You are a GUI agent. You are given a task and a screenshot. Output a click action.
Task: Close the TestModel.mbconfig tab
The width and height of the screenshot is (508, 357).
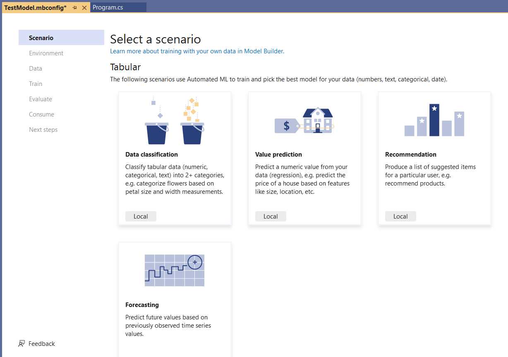84,7
